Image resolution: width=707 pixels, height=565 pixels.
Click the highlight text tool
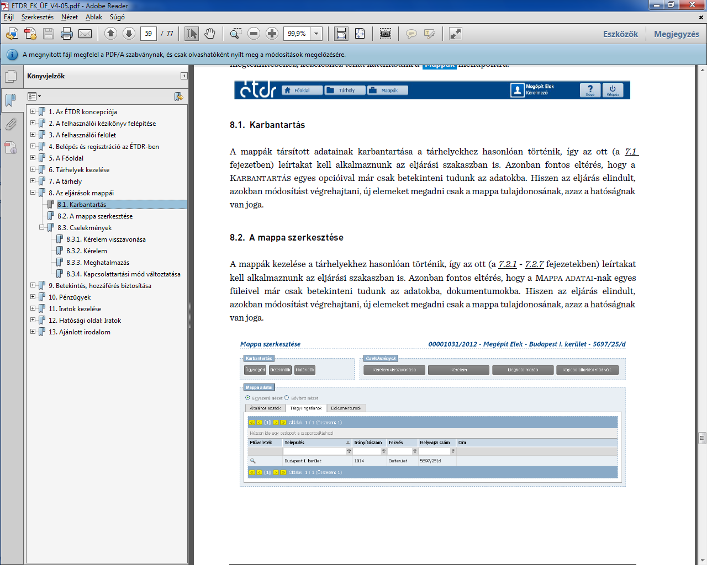click(430, 34)
